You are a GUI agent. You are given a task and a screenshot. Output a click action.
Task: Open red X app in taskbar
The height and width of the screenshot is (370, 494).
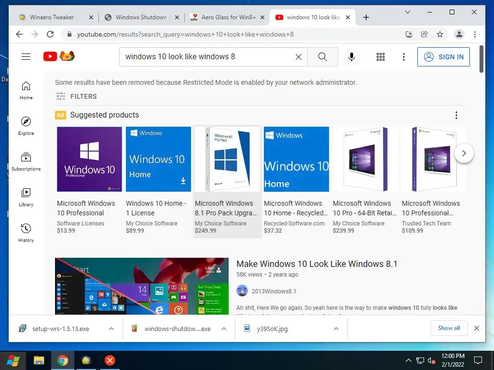tap(110, 360)
